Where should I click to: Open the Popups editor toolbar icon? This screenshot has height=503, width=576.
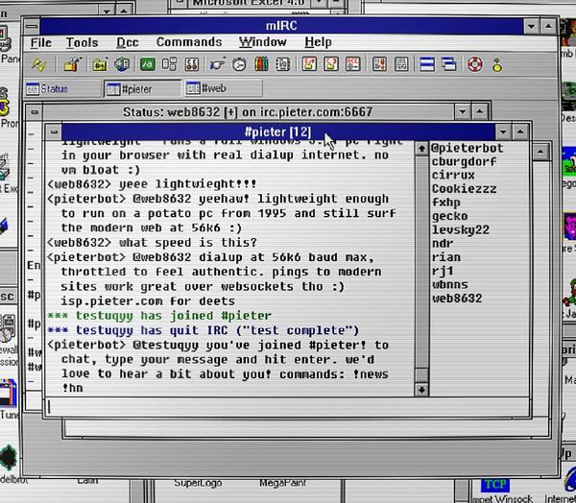coord(169,64)
